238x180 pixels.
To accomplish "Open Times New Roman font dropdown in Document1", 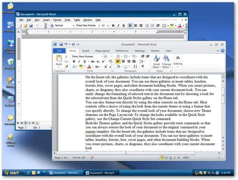I will [x=99, y=26].
